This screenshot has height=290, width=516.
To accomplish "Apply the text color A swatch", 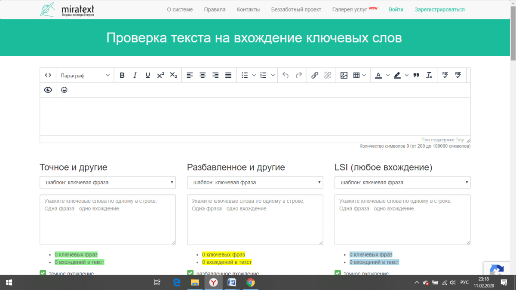I will (x=378, y=75).
